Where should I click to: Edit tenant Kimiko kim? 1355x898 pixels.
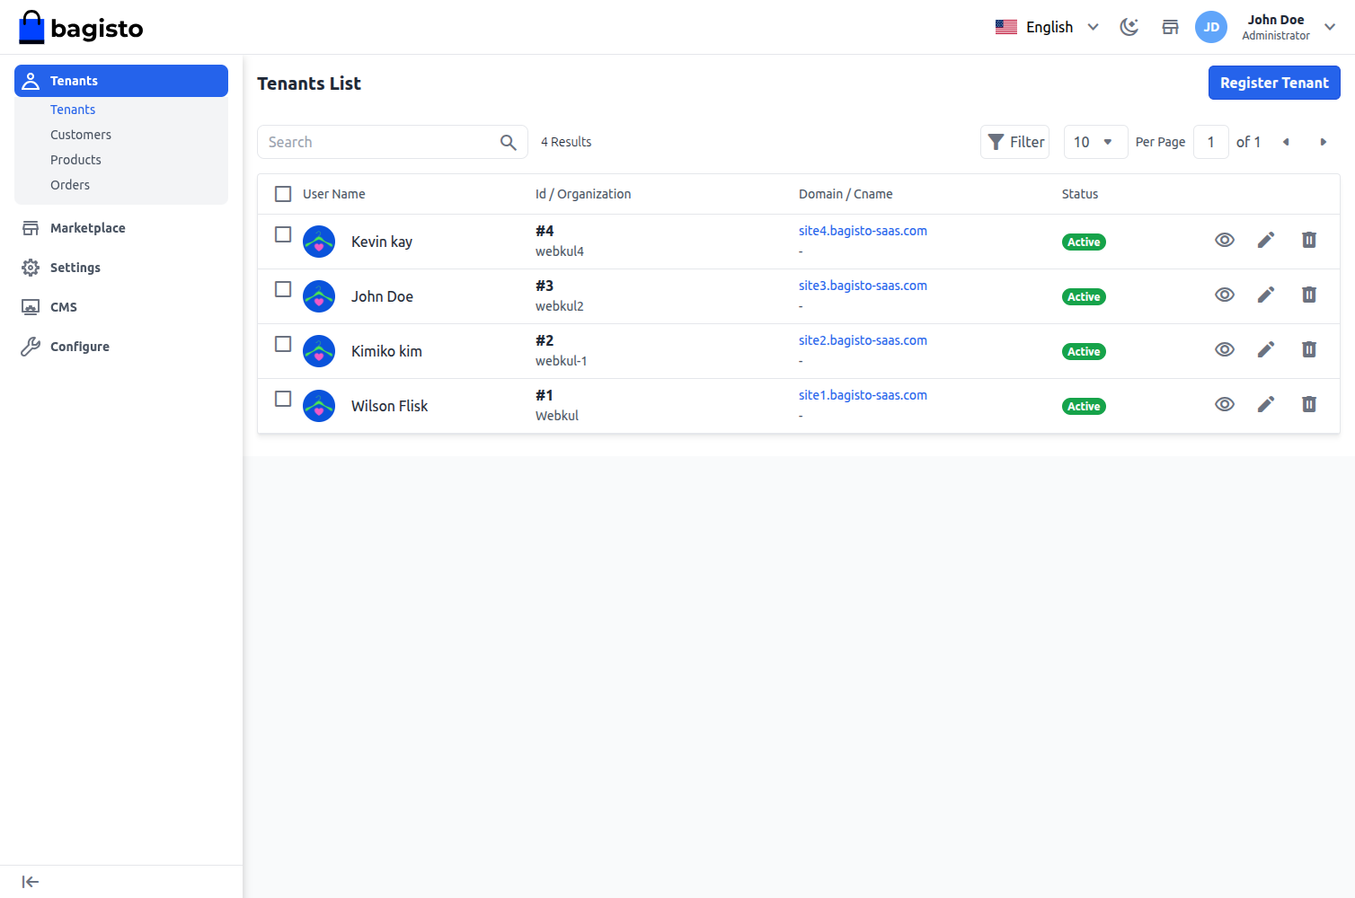coord(1266,349)
